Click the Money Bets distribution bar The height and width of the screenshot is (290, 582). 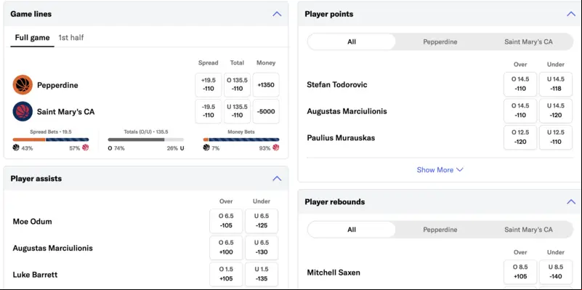(x=241, y=140)
